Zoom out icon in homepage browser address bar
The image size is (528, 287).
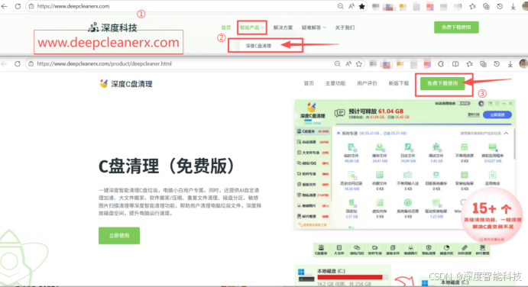click(341, 6)
